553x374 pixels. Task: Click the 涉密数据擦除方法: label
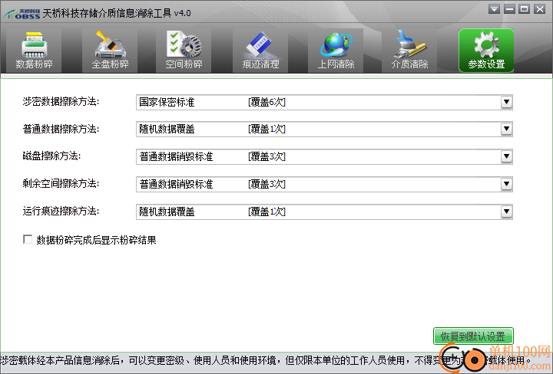pos(61,102)
